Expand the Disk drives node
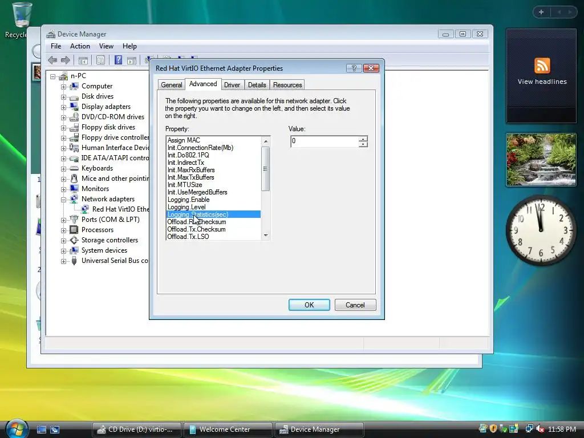Screen dimensions: 584x438 point(63,97)
